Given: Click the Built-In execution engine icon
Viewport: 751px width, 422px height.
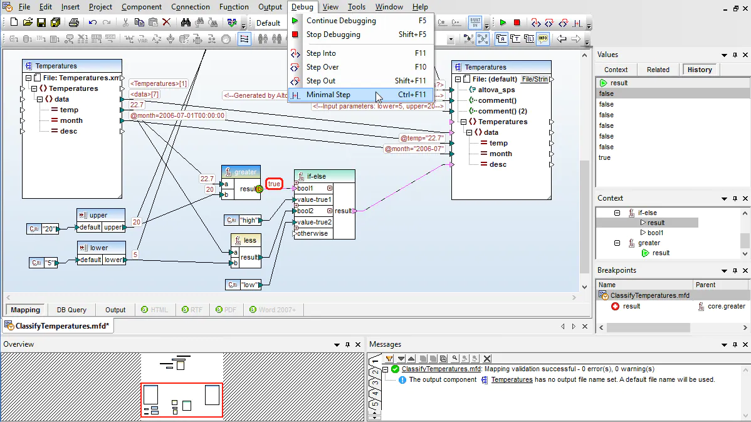Looking at the screenshot, I should click(475, 23).
